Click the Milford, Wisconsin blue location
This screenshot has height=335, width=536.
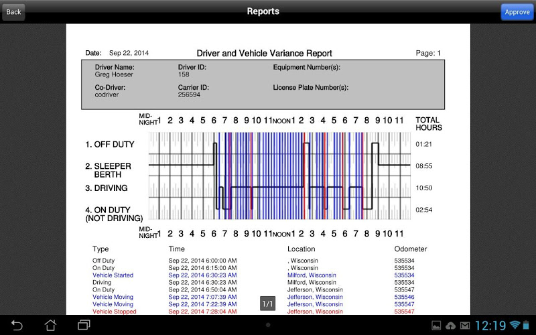click(x=312, y=275)
